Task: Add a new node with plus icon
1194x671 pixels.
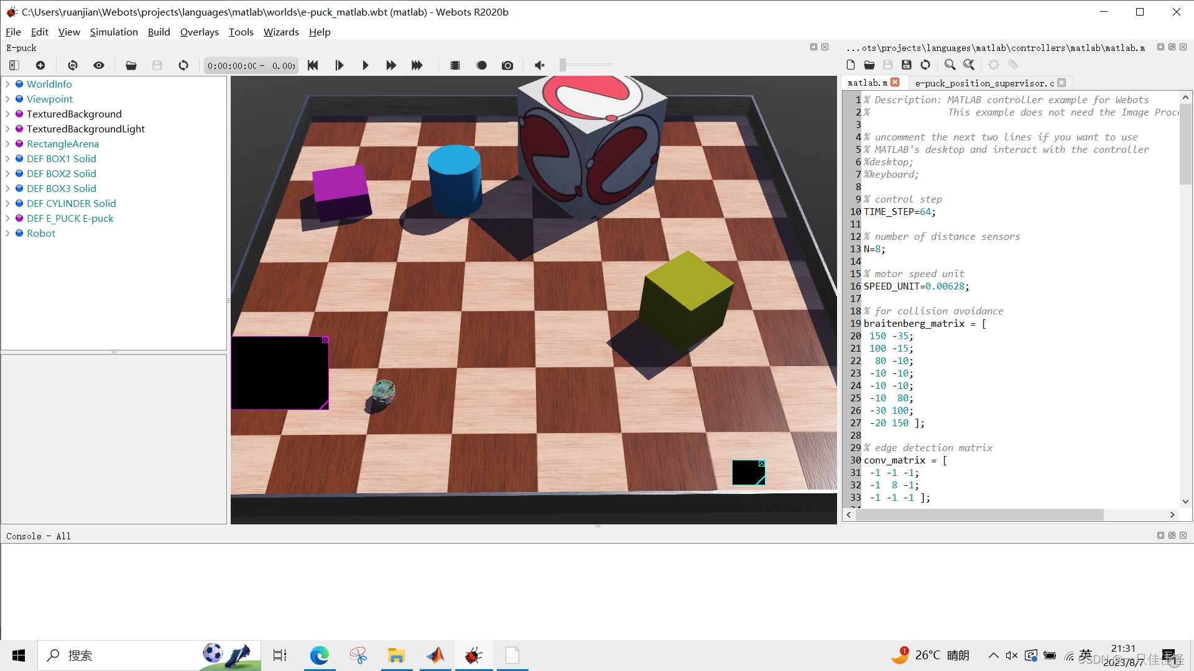Action: [x=40, y=65]
